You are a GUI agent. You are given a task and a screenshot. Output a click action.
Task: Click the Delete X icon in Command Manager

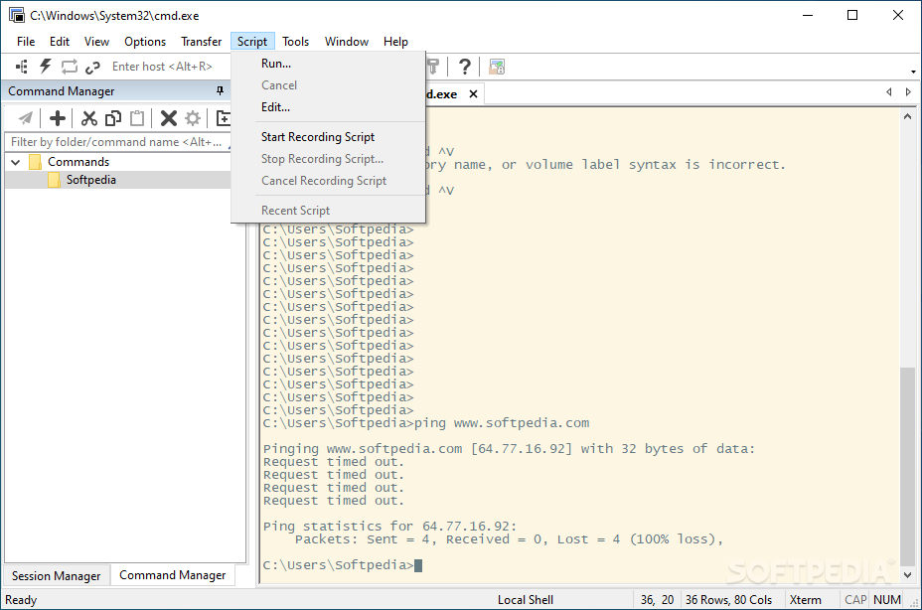point(169,118)
